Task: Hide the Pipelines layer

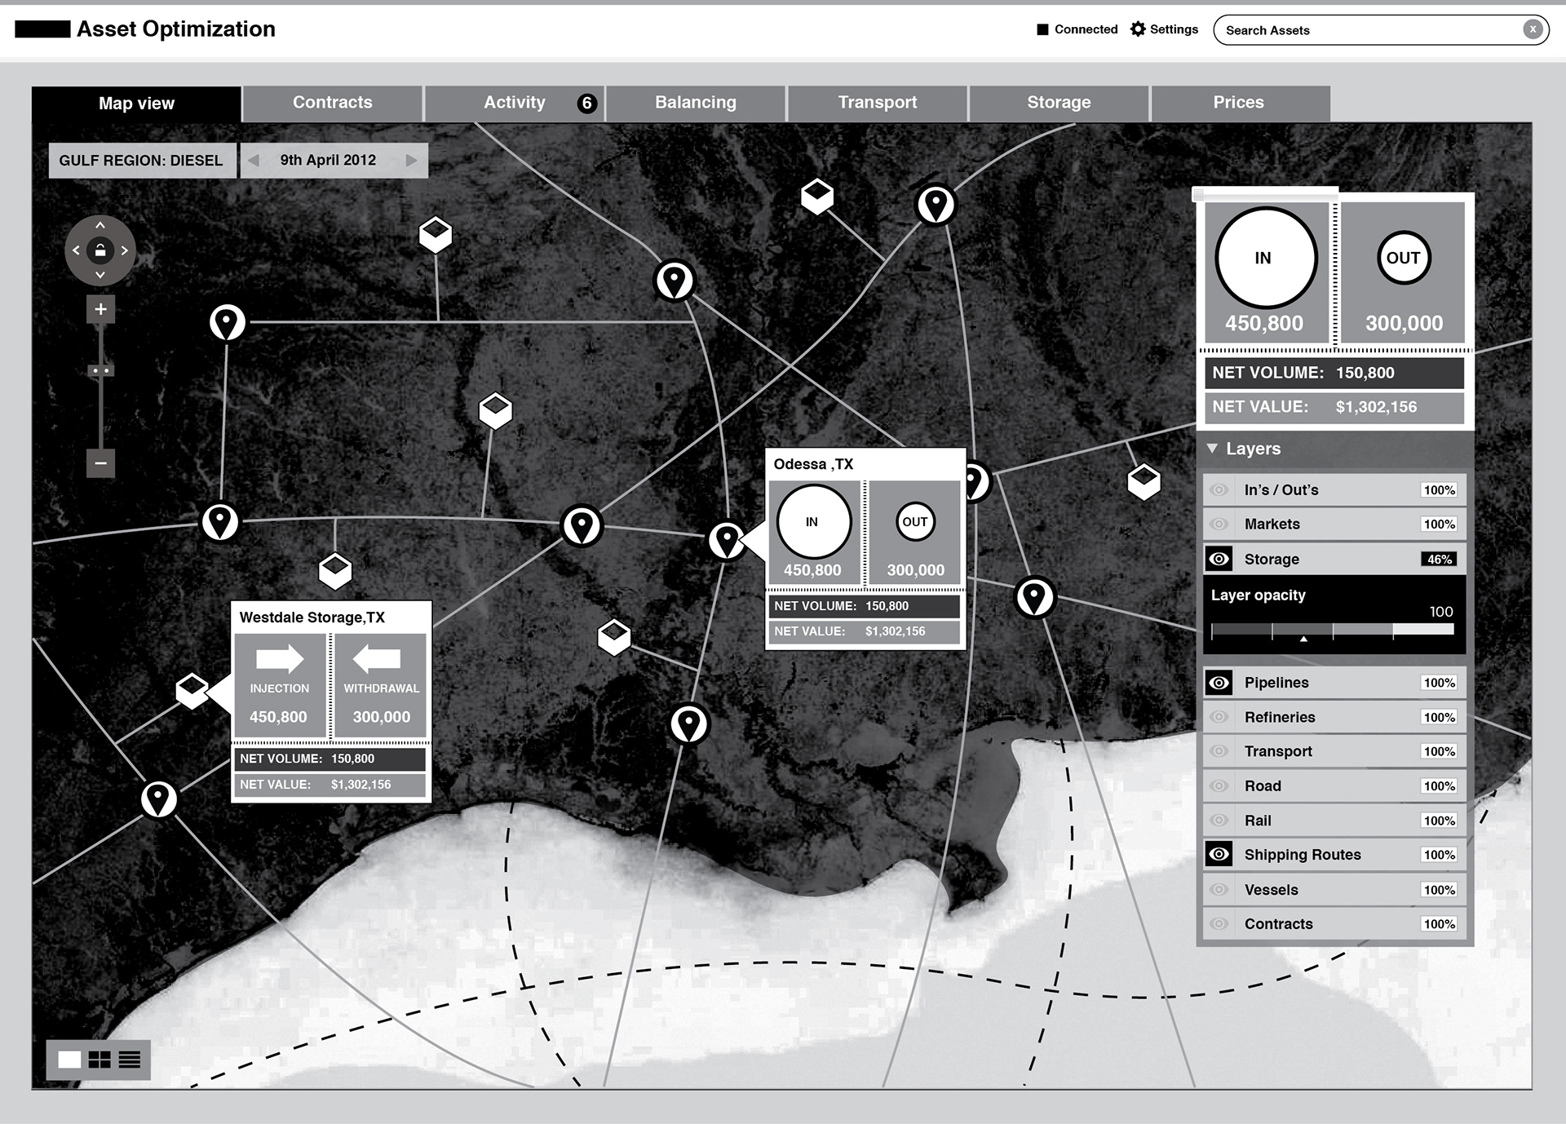Action: point(1219,683)
